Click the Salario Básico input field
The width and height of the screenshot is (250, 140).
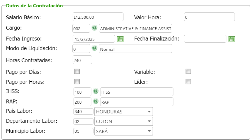[98, 17]
